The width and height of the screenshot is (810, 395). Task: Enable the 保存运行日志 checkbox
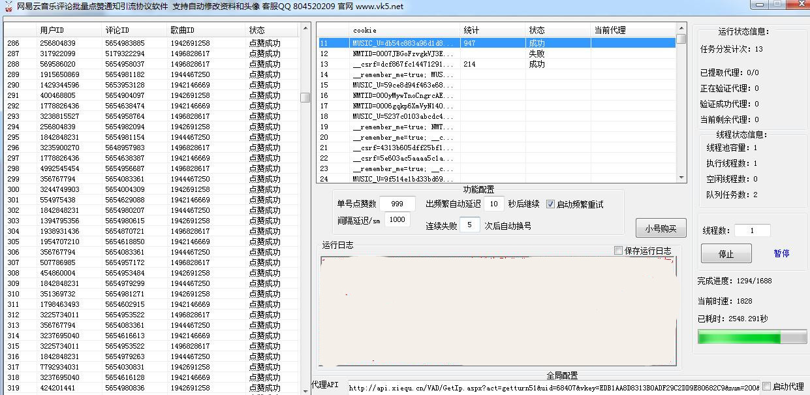[x=617, y=250]
